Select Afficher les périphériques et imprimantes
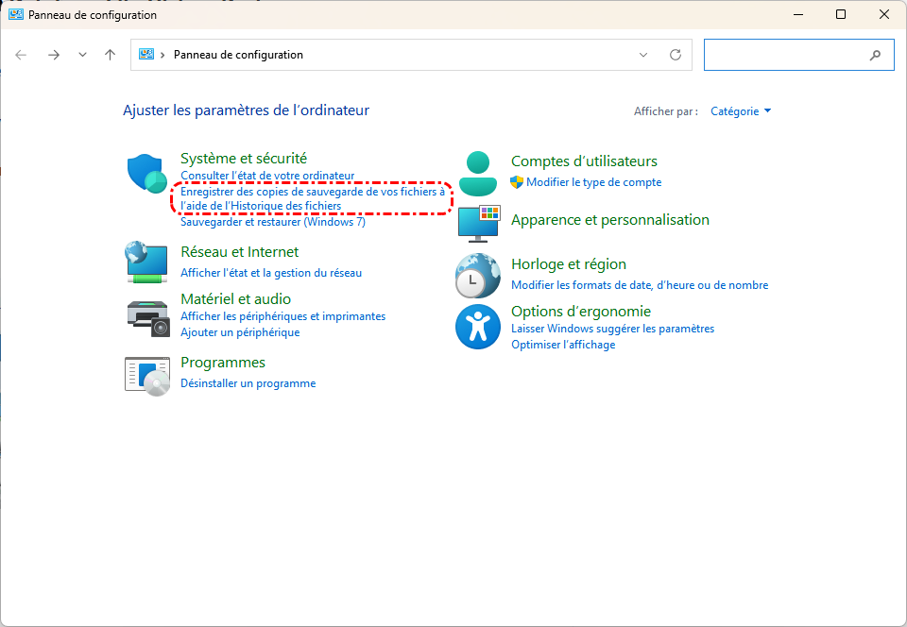This screenshot has width=907, height=627. click(282, 316)
